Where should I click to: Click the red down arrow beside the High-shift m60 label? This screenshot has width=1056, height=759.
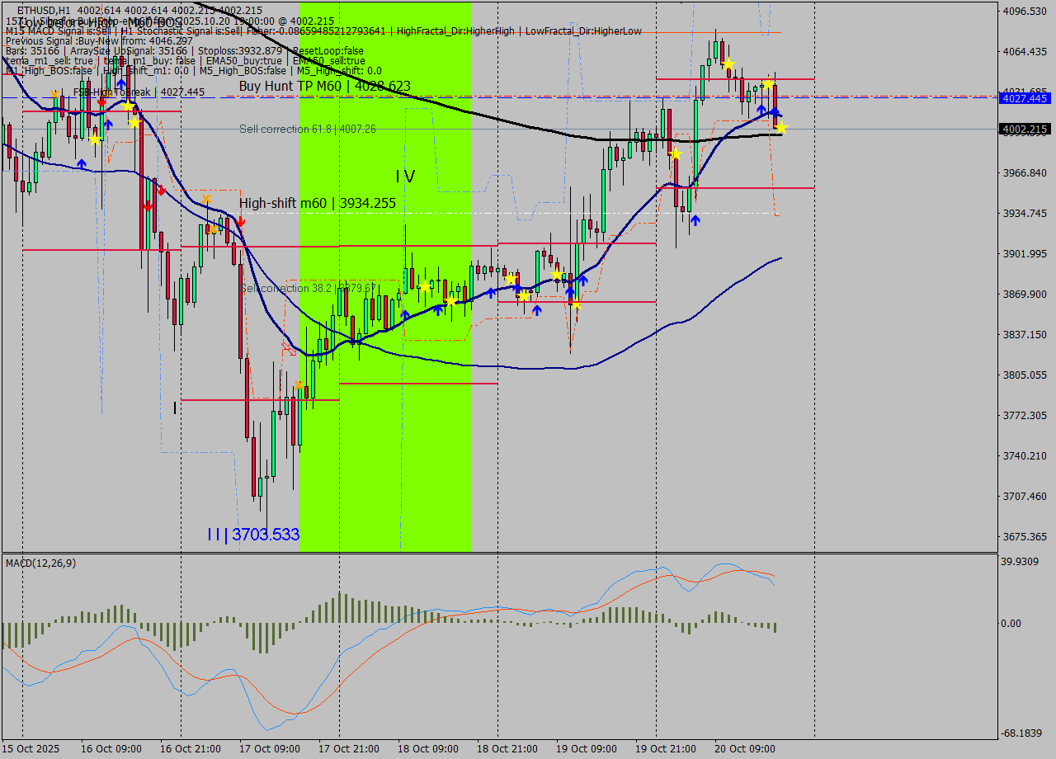[x=240, y=221]
